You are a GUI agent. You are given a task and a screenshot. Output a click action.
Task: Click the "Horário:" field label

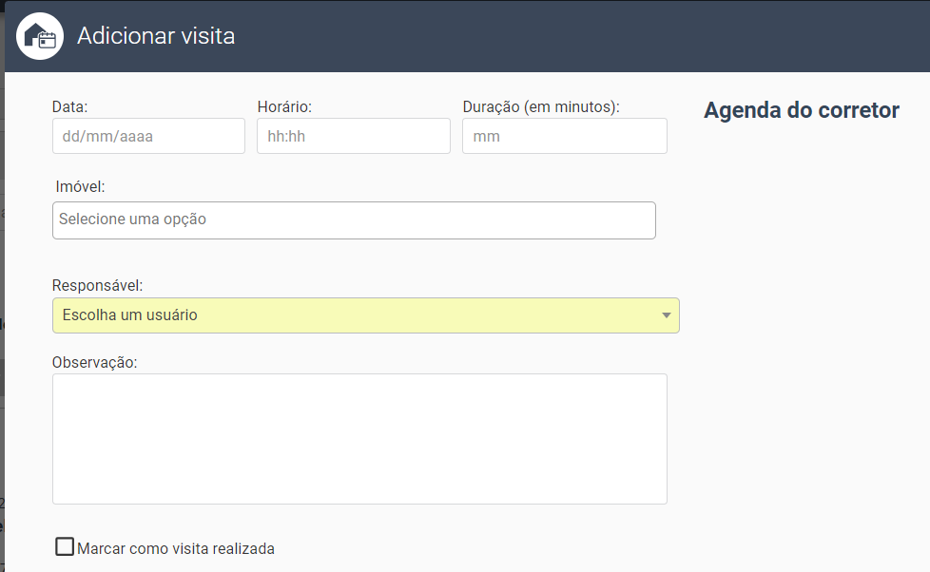click(284, 107)
